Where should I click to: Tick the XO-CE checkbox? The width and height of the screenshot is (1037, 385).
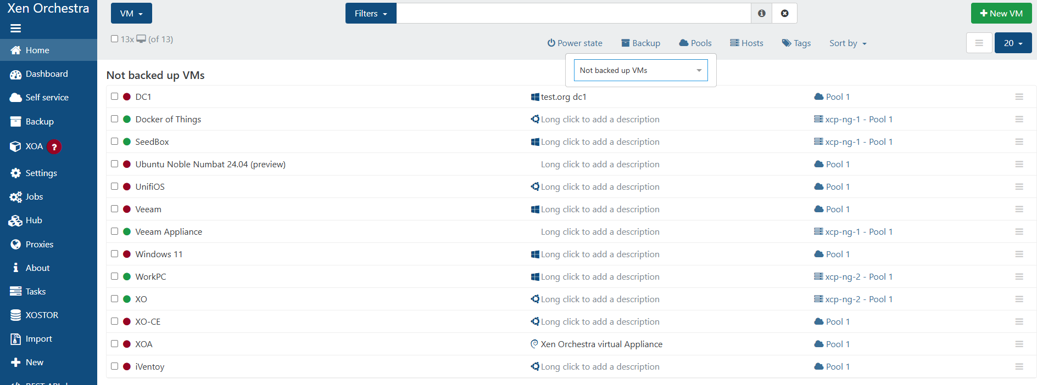[x=114, y=321]
